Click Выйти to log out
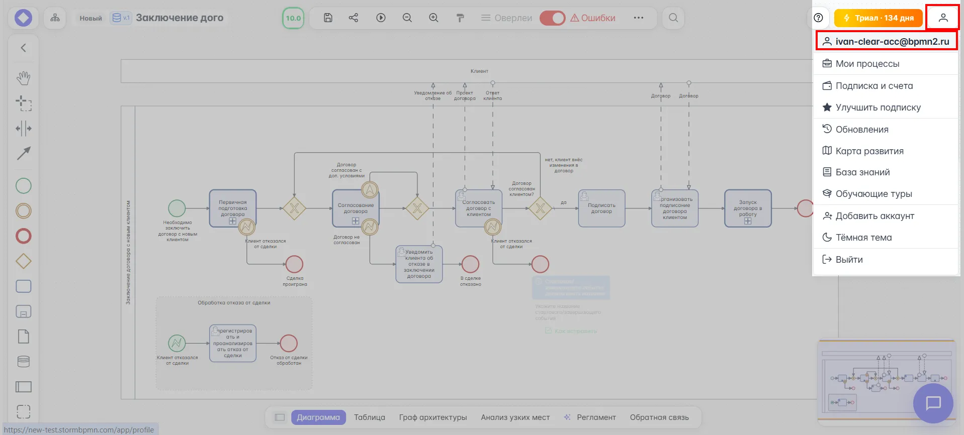The height and width of the screenshot is (435, 964). pos(849,260)
